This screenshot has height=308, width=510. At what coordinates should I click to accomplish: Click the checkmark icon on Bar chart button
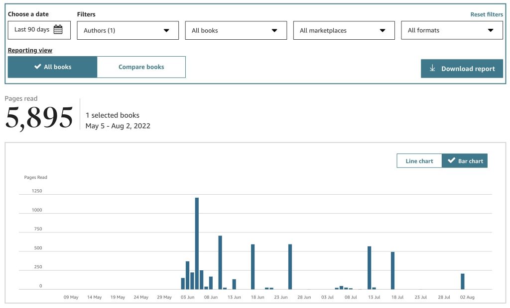click(x=452, y=160)
